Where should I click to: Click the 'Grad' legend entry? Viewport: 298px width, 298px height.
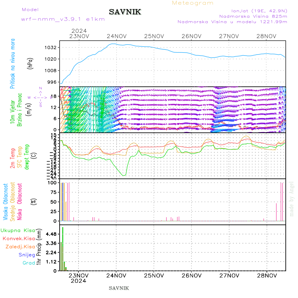point(29,263)
